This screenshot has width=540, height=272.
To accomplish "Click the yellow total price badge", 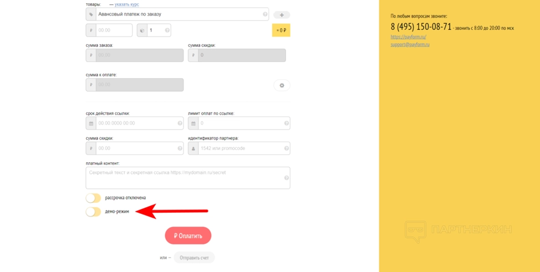I will tap(281, 30).
